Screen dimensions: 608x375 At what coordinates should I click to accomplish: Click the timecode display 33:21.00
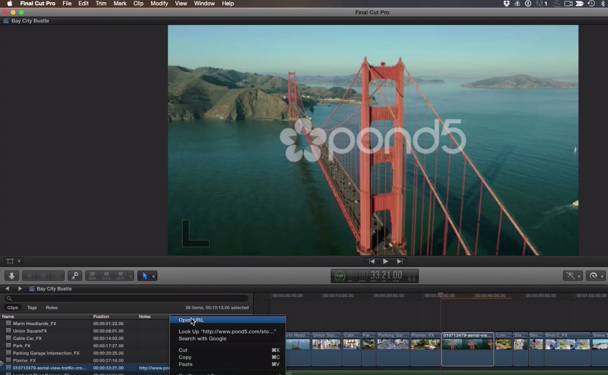375,276
